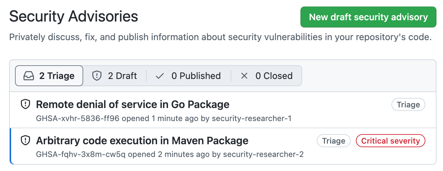Click the shield icon in the Draft tab

coord(97,76)
